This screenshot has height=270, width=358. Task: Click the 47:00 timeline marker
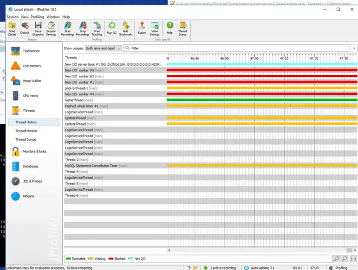click(x=254, y=58)
